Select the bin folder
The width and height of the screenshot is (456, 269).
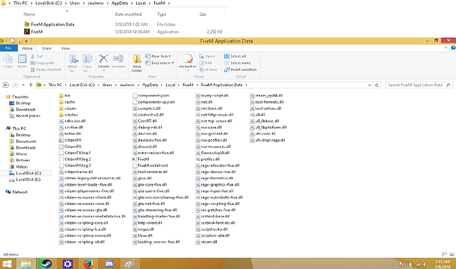pyautogui.click(x=65, y=95)
